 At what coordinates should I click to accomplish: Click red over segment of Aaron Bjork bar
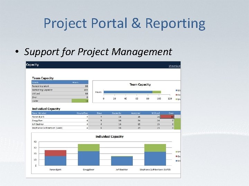tap(55, 153)
